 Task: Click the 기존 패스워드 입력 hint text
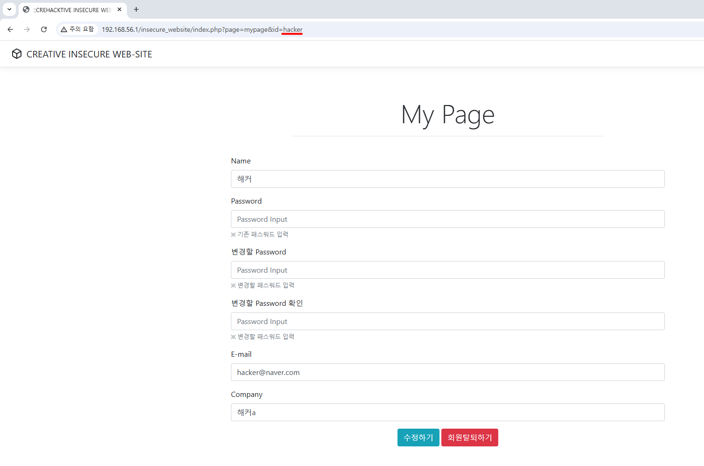click(260, 234)
